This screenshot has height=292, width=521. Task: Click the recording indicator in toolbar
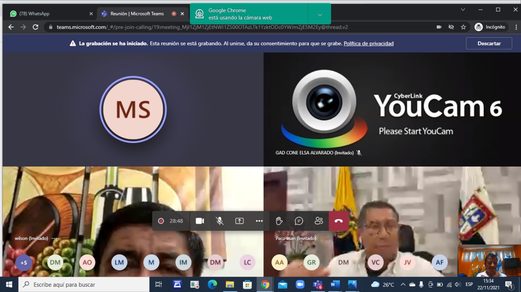tap(161, 221)
